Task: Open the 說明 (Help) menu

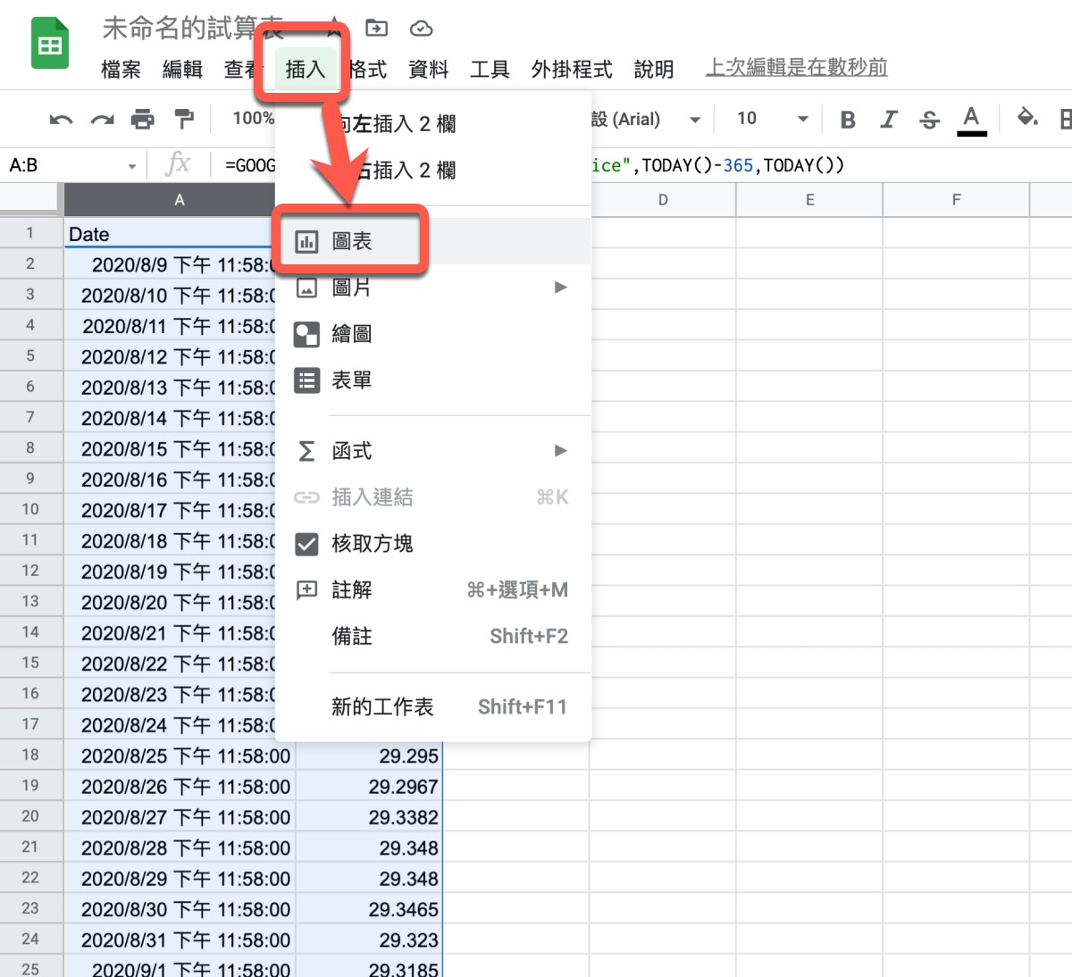Action: (654, 69)
